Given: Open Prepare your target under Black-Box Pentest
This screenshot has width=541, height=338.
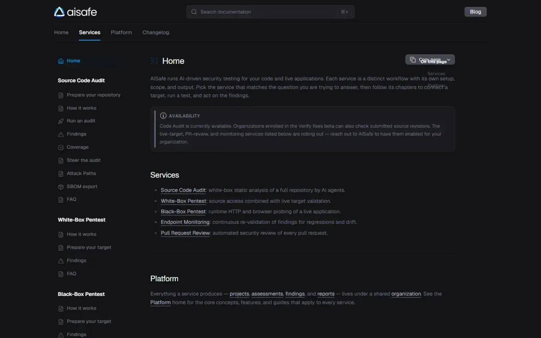Looking at the screenshot, I should (89, 321).
